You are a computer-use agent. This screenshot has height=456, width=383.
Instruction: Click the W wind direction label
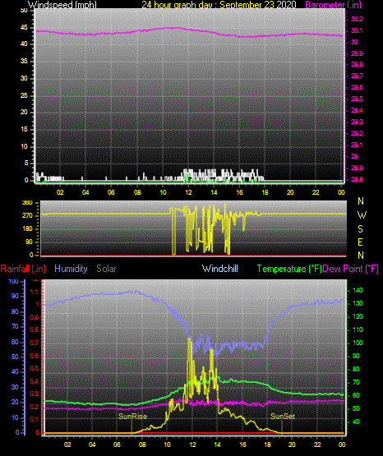362,215
